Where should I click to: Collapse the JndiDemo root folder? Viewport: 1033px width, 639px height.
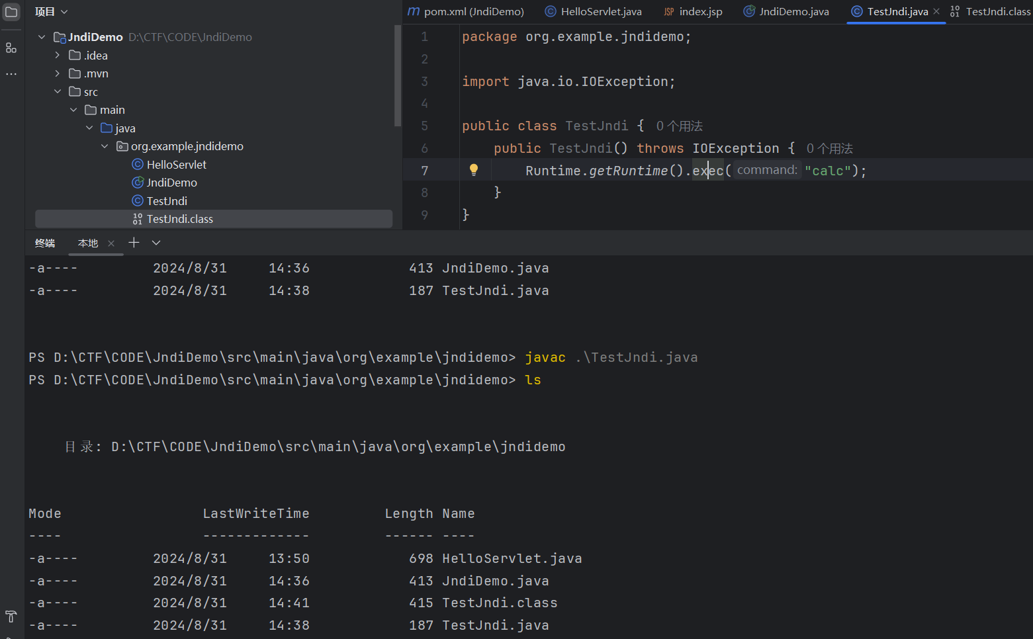[42, 37]
